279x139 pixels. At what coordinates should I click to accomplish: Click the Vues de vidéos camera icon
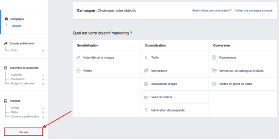point(146,97)
